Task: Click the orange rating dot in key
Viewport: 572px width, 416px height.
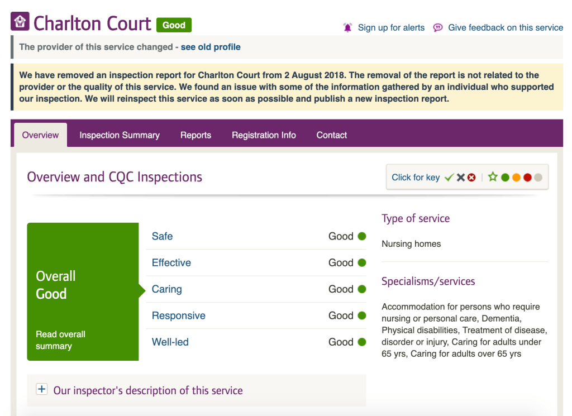Action: point(516,178)
